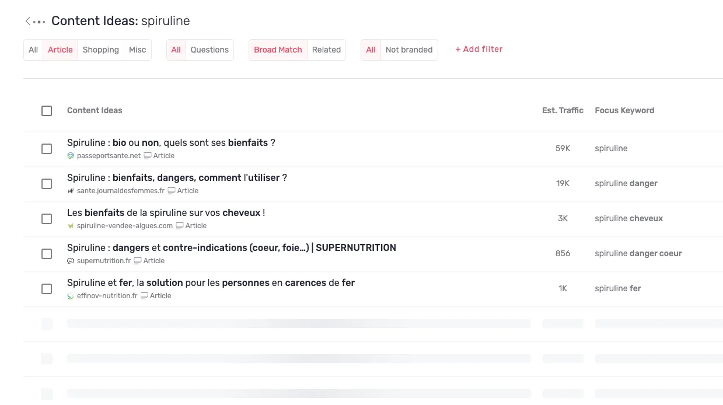The height and width of the screenshot is (405, 723).
Task: Click the 856 traffic value
Action: [563, 254]
